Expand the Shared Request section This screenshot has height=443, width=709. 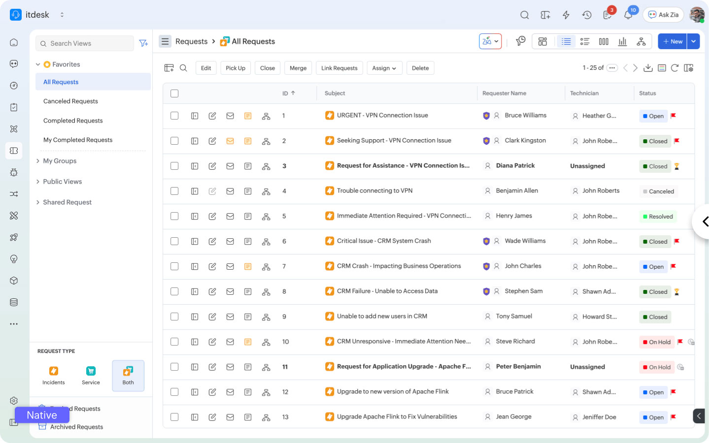pyautogui.click(x=38, y=202)
